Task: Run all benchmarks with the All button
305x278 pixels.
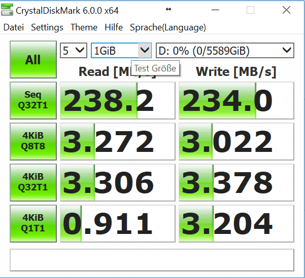Action: pos(33,59)
